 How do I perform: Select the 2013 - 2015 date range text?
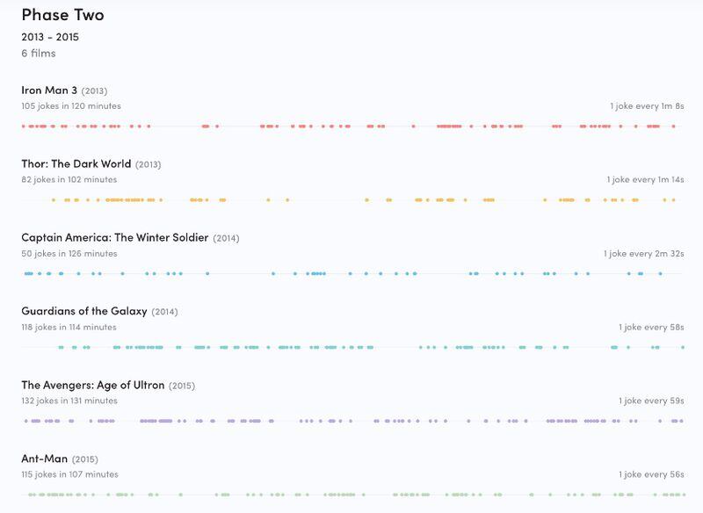coord(50,37)
